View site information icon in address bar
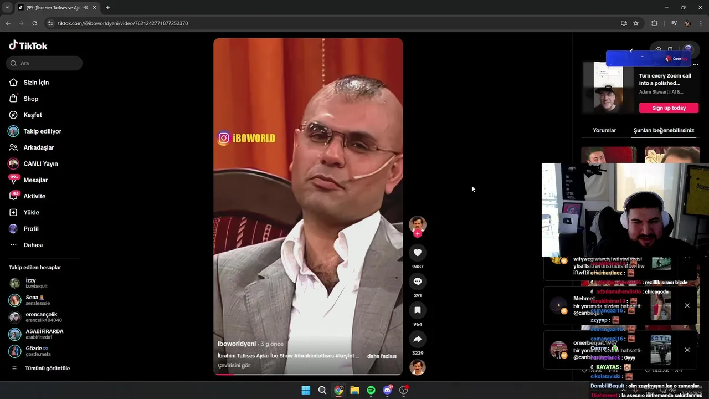 [x=50, y=23]
